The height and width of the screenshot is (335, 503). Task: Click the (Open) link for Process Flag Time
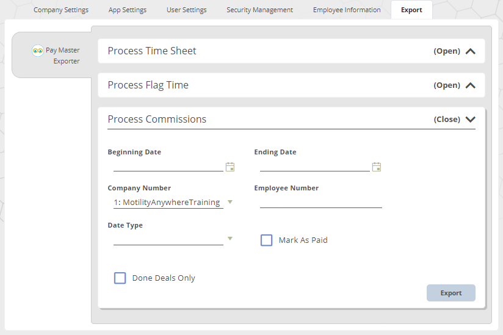447,85
